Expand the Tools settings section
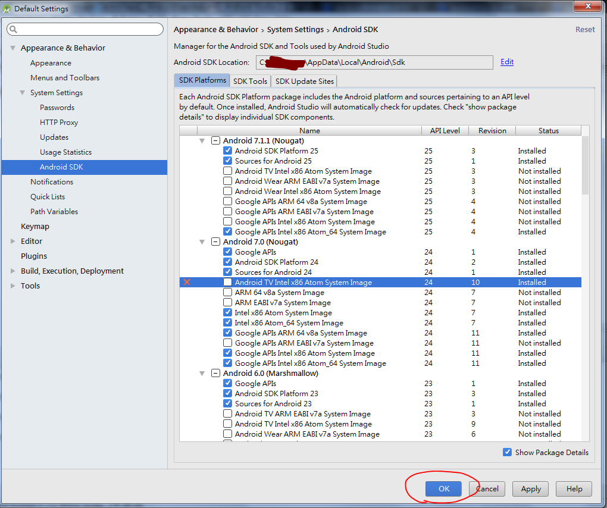607x508 pixels. coord(12,286)
